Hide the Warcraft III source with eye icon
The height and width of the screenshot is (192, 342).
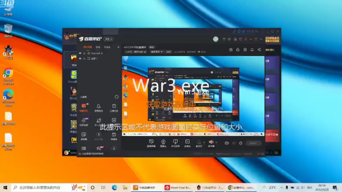[x=80, y=53]
